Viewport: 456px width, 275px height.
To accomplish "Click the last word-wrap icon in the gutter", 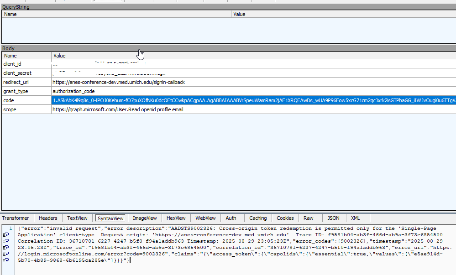I will [6, 260].
